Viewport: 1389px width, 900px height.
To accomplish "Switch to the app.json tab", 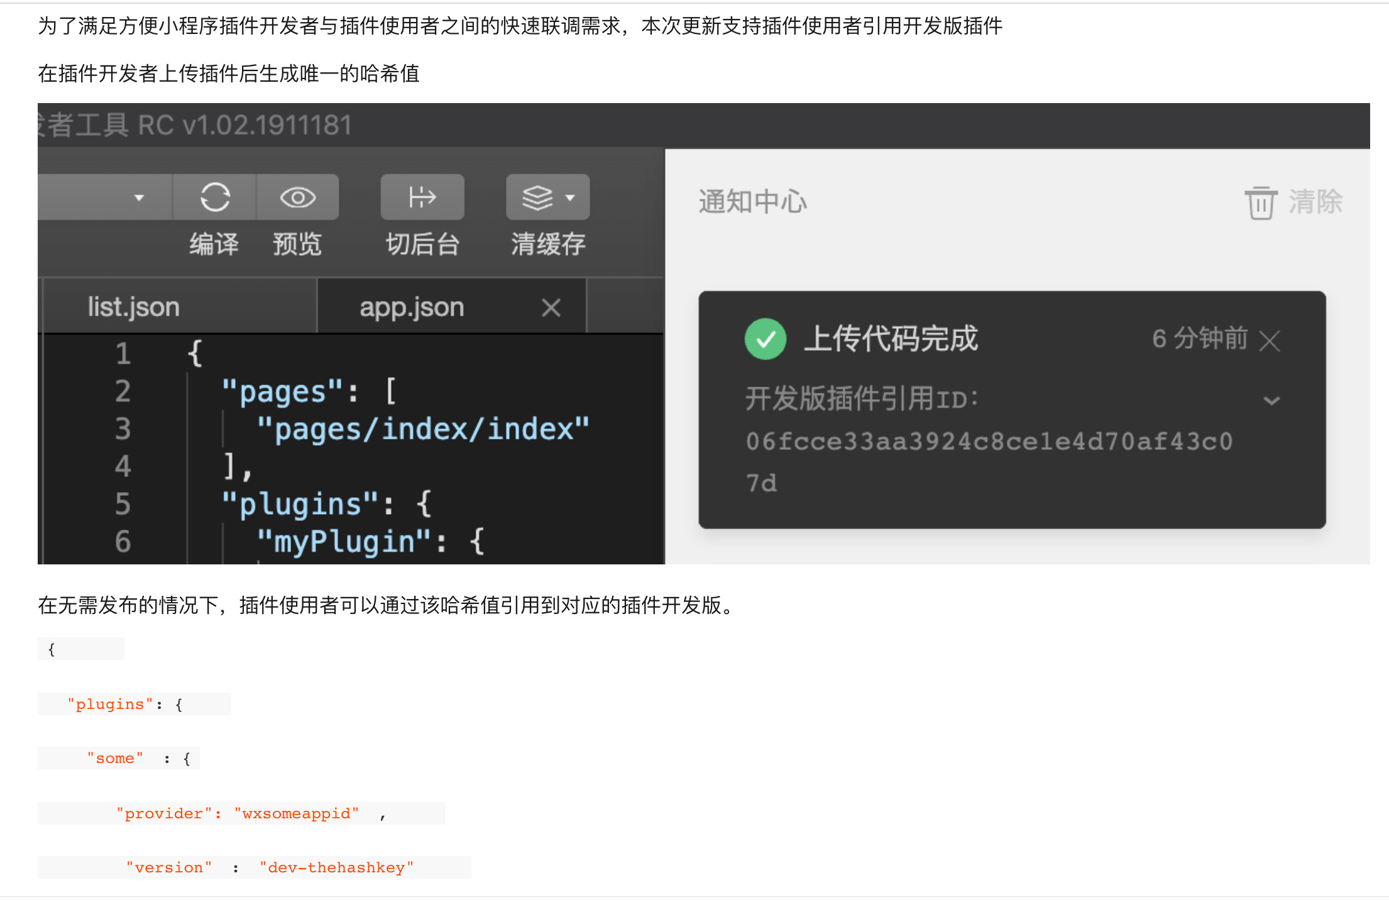I will coord(411,308).
